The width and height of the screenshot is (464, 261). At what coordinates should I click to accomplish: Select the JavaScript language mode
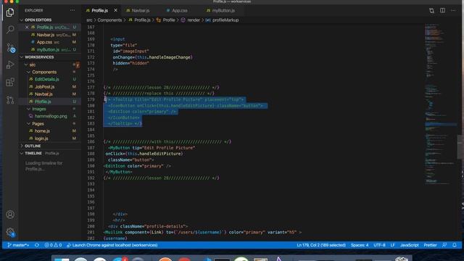(409, 245)
